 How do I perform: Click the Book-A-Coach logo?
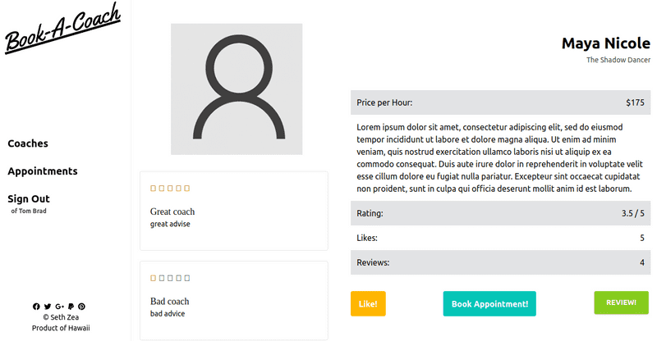63,29
